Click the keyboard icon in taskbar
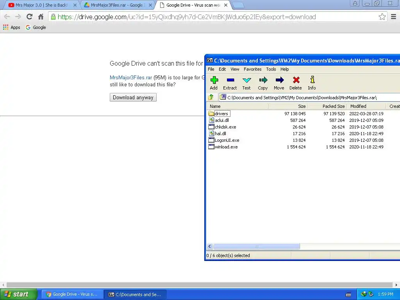 point(348,295)
